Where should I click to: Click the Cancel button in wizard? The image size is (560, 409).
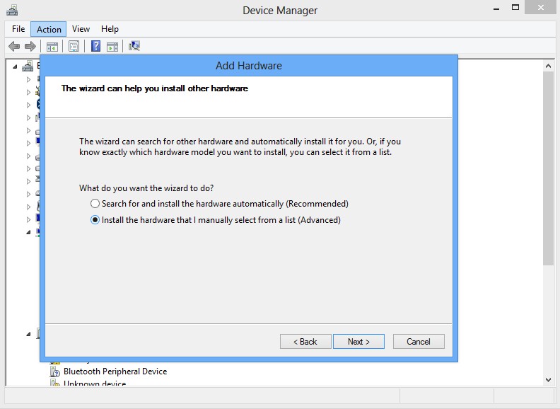click(419, 342)
